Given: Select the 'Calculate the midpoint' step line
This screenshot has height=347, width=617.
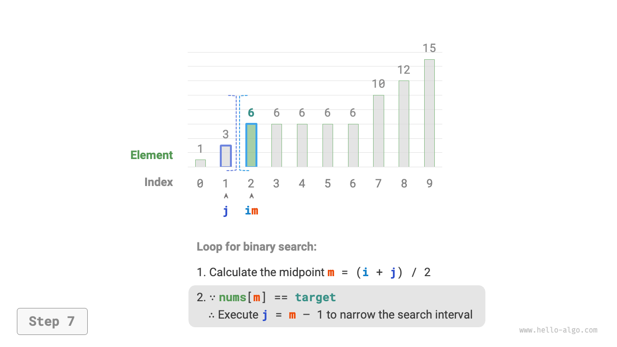Looking at the screenshot, I should (x=313, y=272).
